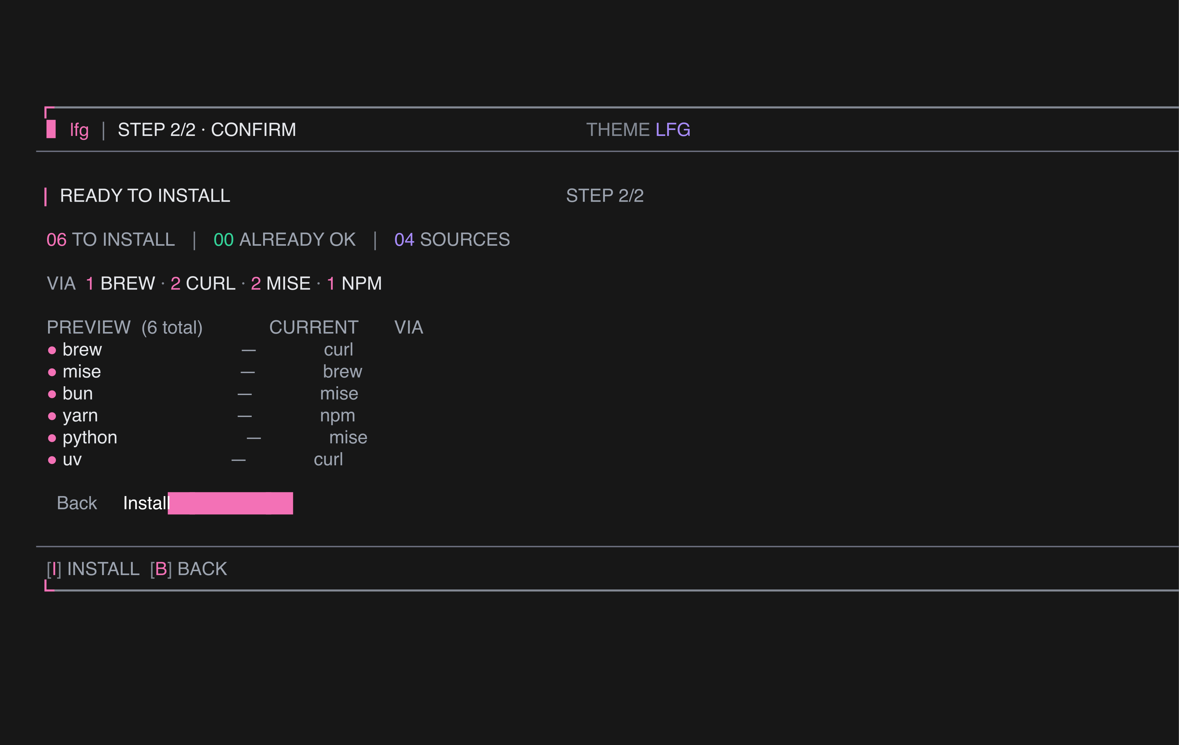Click 2 MISE in the VIA summary
Screen dimensions: 1179x745
click(x=280, y=283)
